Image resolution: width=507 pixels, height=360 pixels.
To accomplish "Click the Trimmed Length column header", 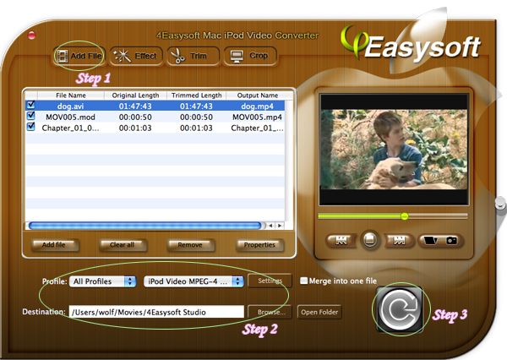I will click(197, 95).
